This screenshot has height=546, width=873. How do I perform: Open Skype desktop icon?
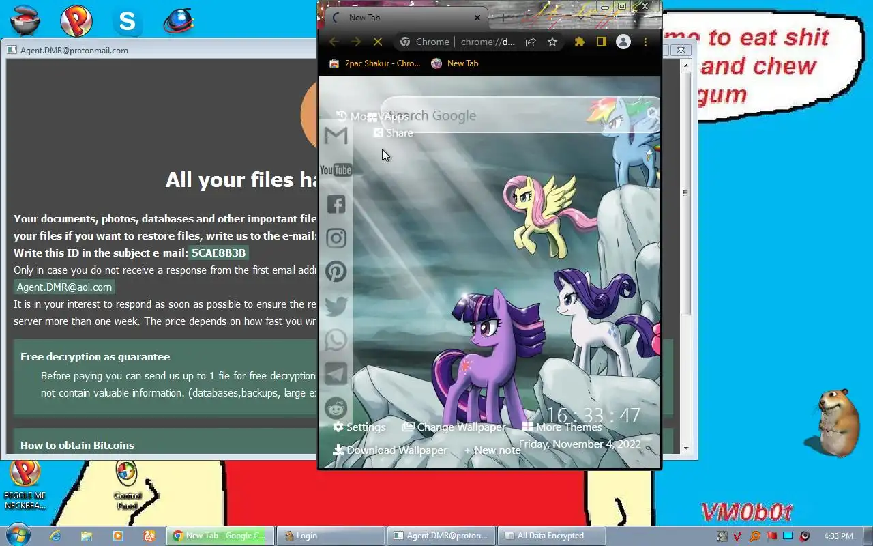point(128,20)
